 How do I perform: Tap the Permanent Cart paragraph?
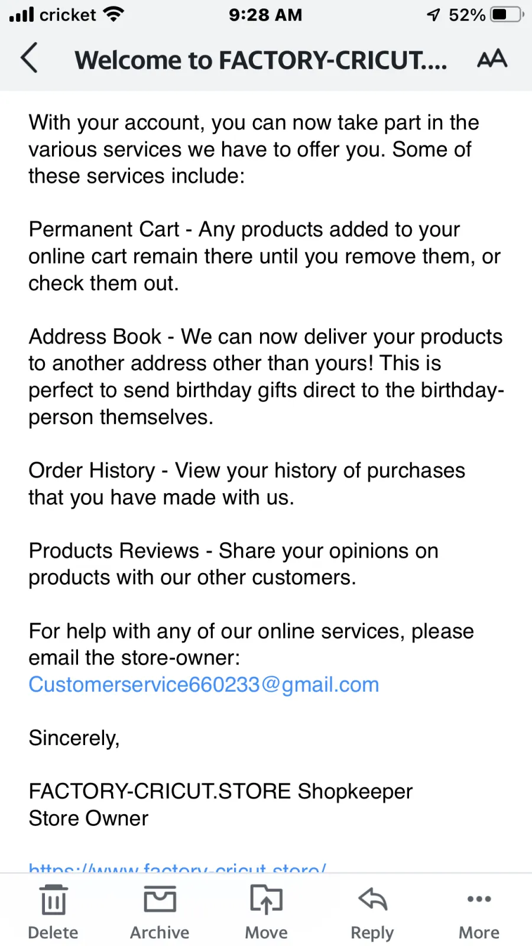[x=264, y=256]
